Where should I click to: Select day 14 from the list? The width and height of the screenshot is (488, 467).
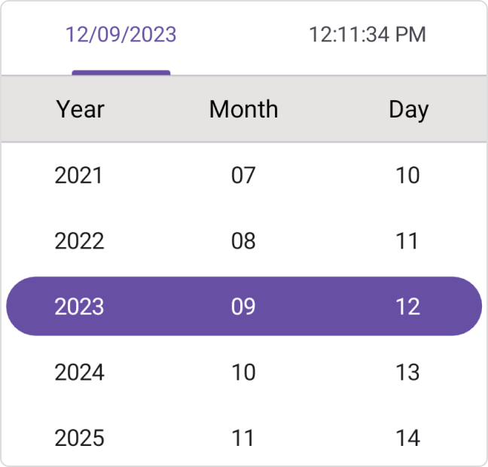[407, 438]
